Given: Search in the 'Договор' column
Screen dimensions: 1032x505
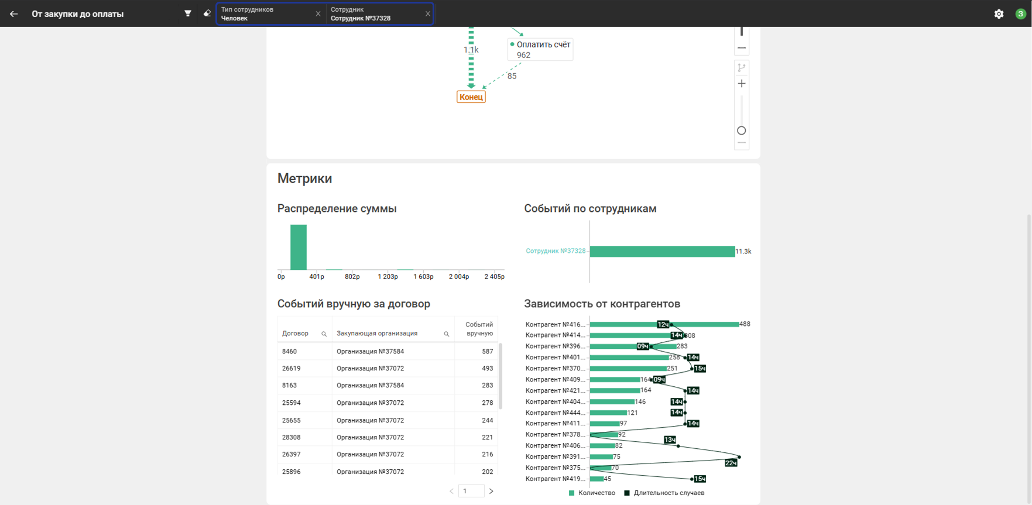Looking at the screenshot, I should coord(324,334).
